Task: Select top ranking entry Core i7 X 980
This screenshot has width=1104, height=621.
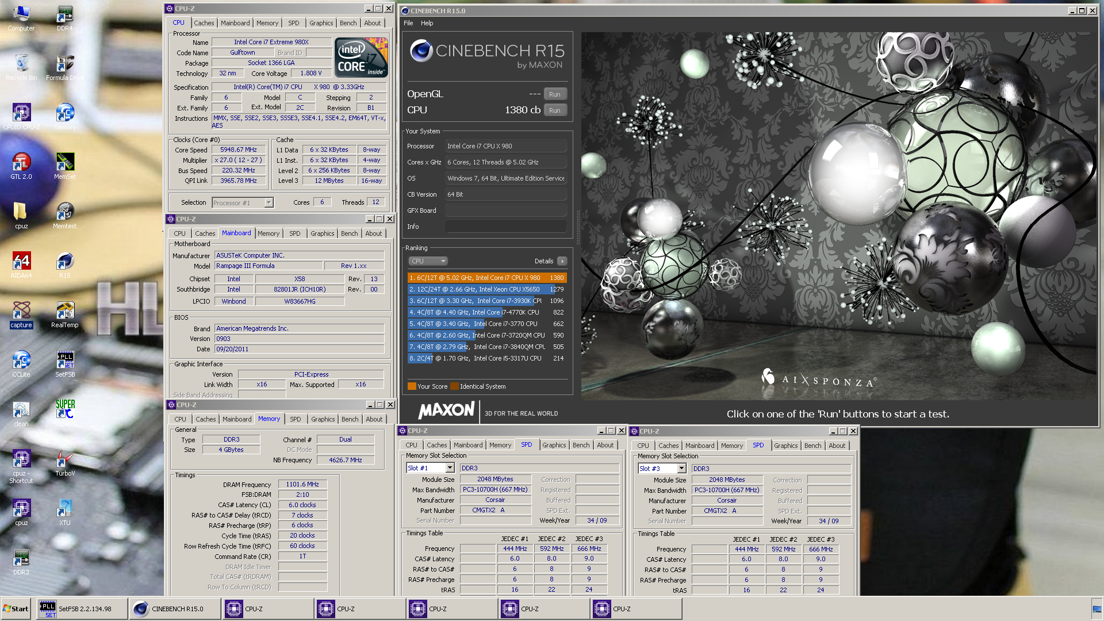Action: click(x=487, y=278)
